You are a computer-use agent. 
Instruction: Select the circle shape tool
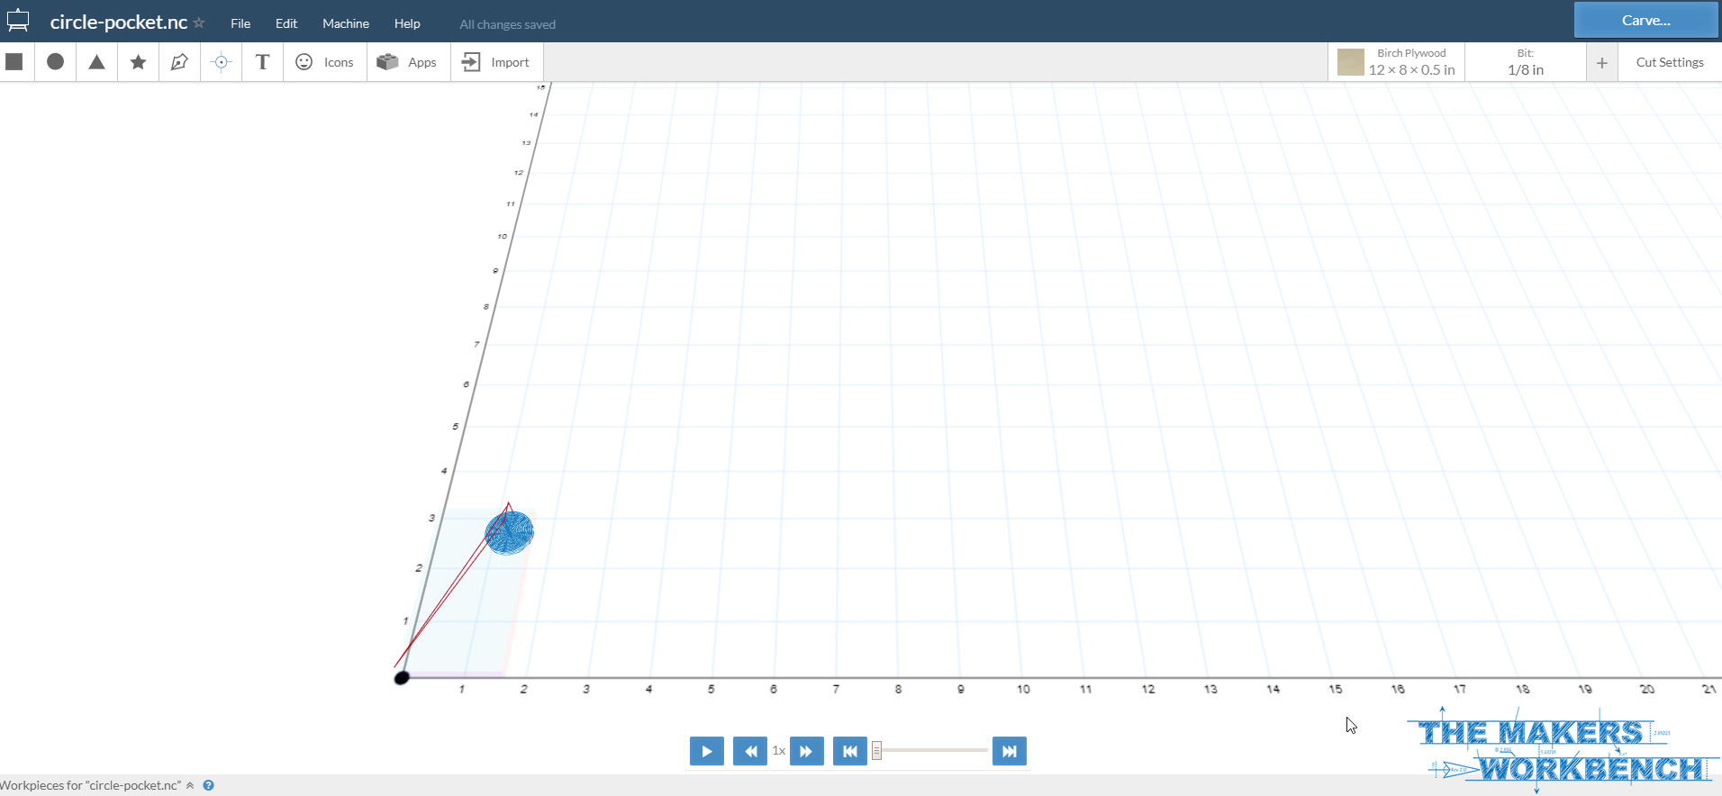56,62
